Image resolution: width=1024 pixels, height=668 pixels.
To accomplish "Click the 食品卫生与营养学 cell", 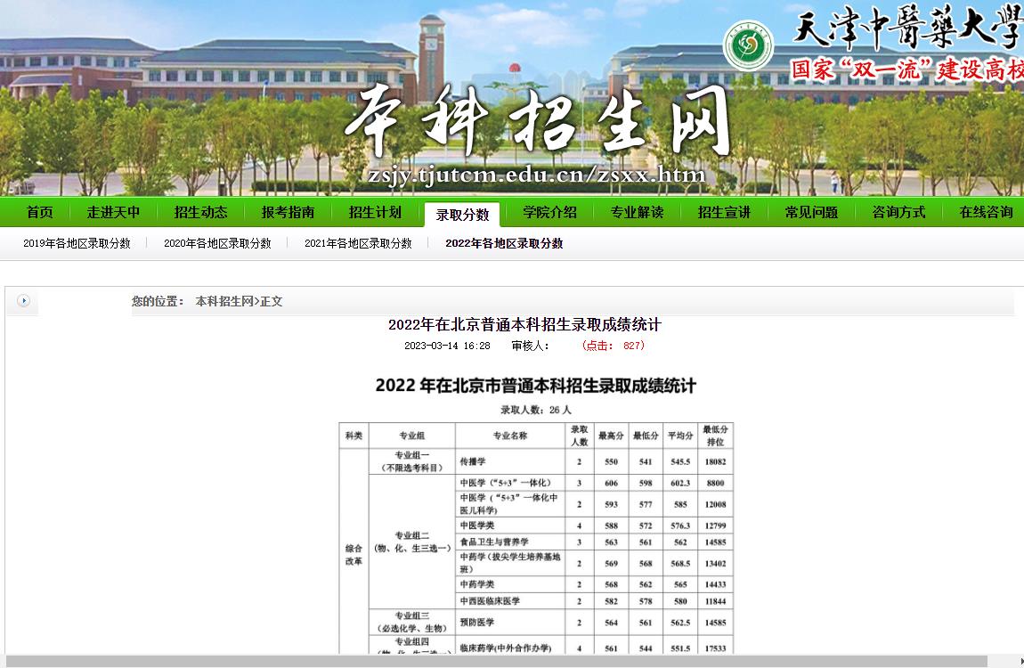I will tap(510, 542).
